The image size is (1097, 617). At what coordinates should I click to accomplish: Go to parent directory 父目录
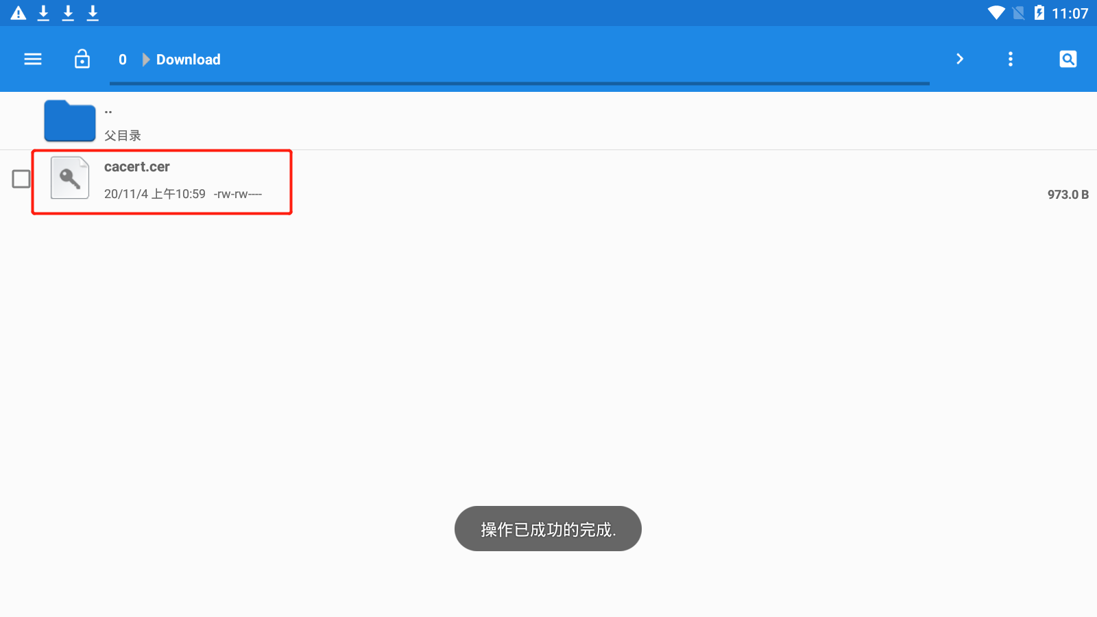123,136
